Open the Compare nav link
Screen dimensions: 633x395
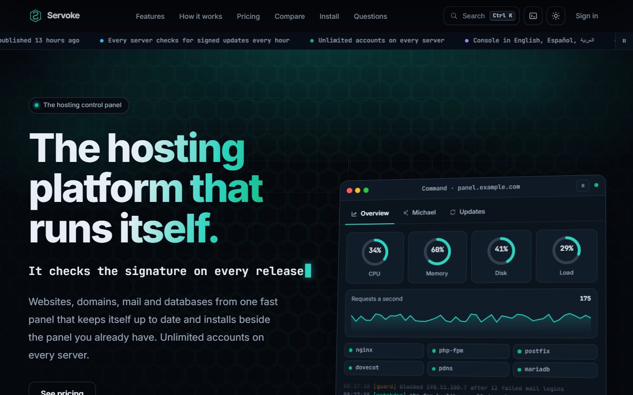point(290,16)
